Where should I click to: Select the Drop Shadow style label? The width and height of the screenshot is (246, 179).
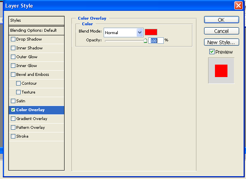click(x=29, y=39)
